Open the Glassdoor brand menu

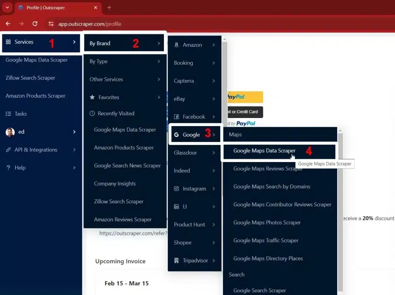click(x=194, y=153)
